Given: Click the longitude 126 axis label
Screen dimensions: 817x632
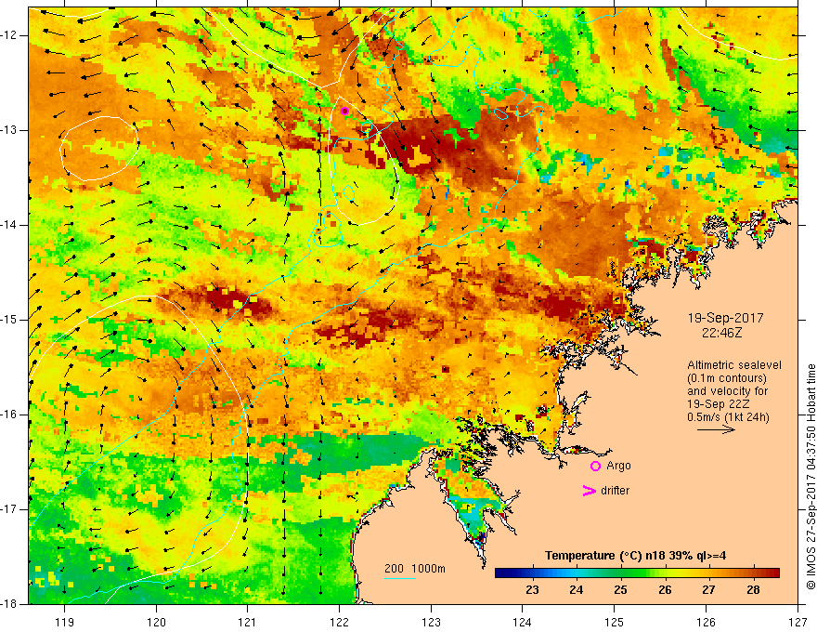Looking at the screenshot, I should [706, 622].
